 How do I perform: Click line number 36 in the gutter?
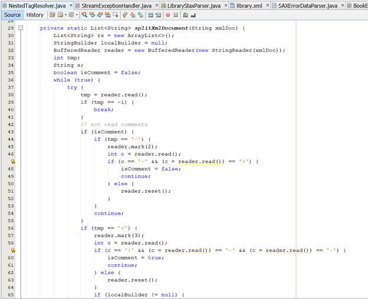[x=11, y=80]
